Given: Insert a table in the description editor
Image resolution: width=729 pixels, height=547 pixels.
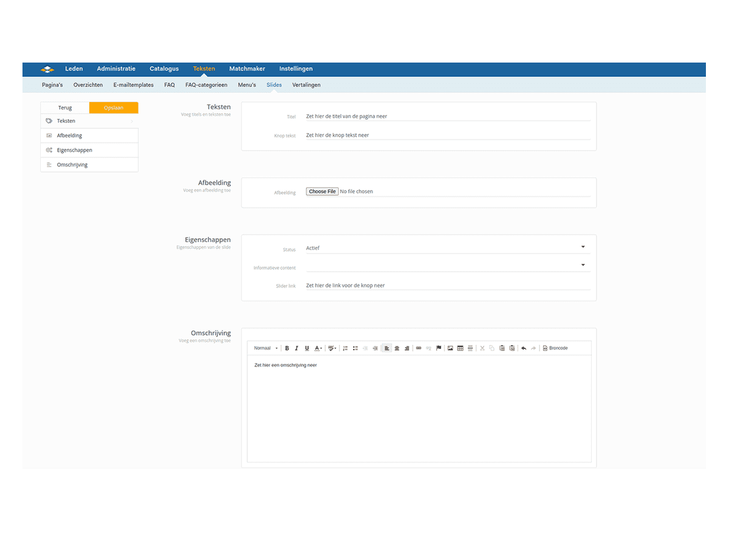Looking at the screenshot, I should tap(460, 348).
